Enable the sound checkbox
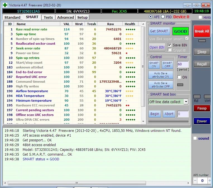The height and width of the screenshot is (188, 213). pyautogui.click(x=195, y=138)
